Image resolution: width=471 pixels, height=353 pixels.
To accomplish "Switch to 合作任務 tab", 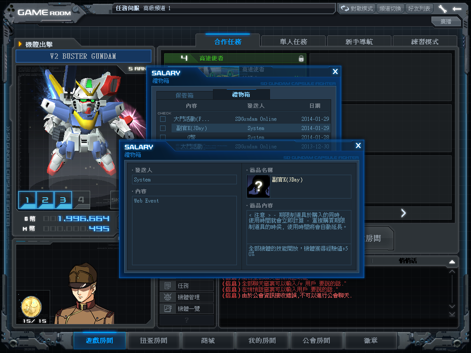I will click(x=228, y=41).
